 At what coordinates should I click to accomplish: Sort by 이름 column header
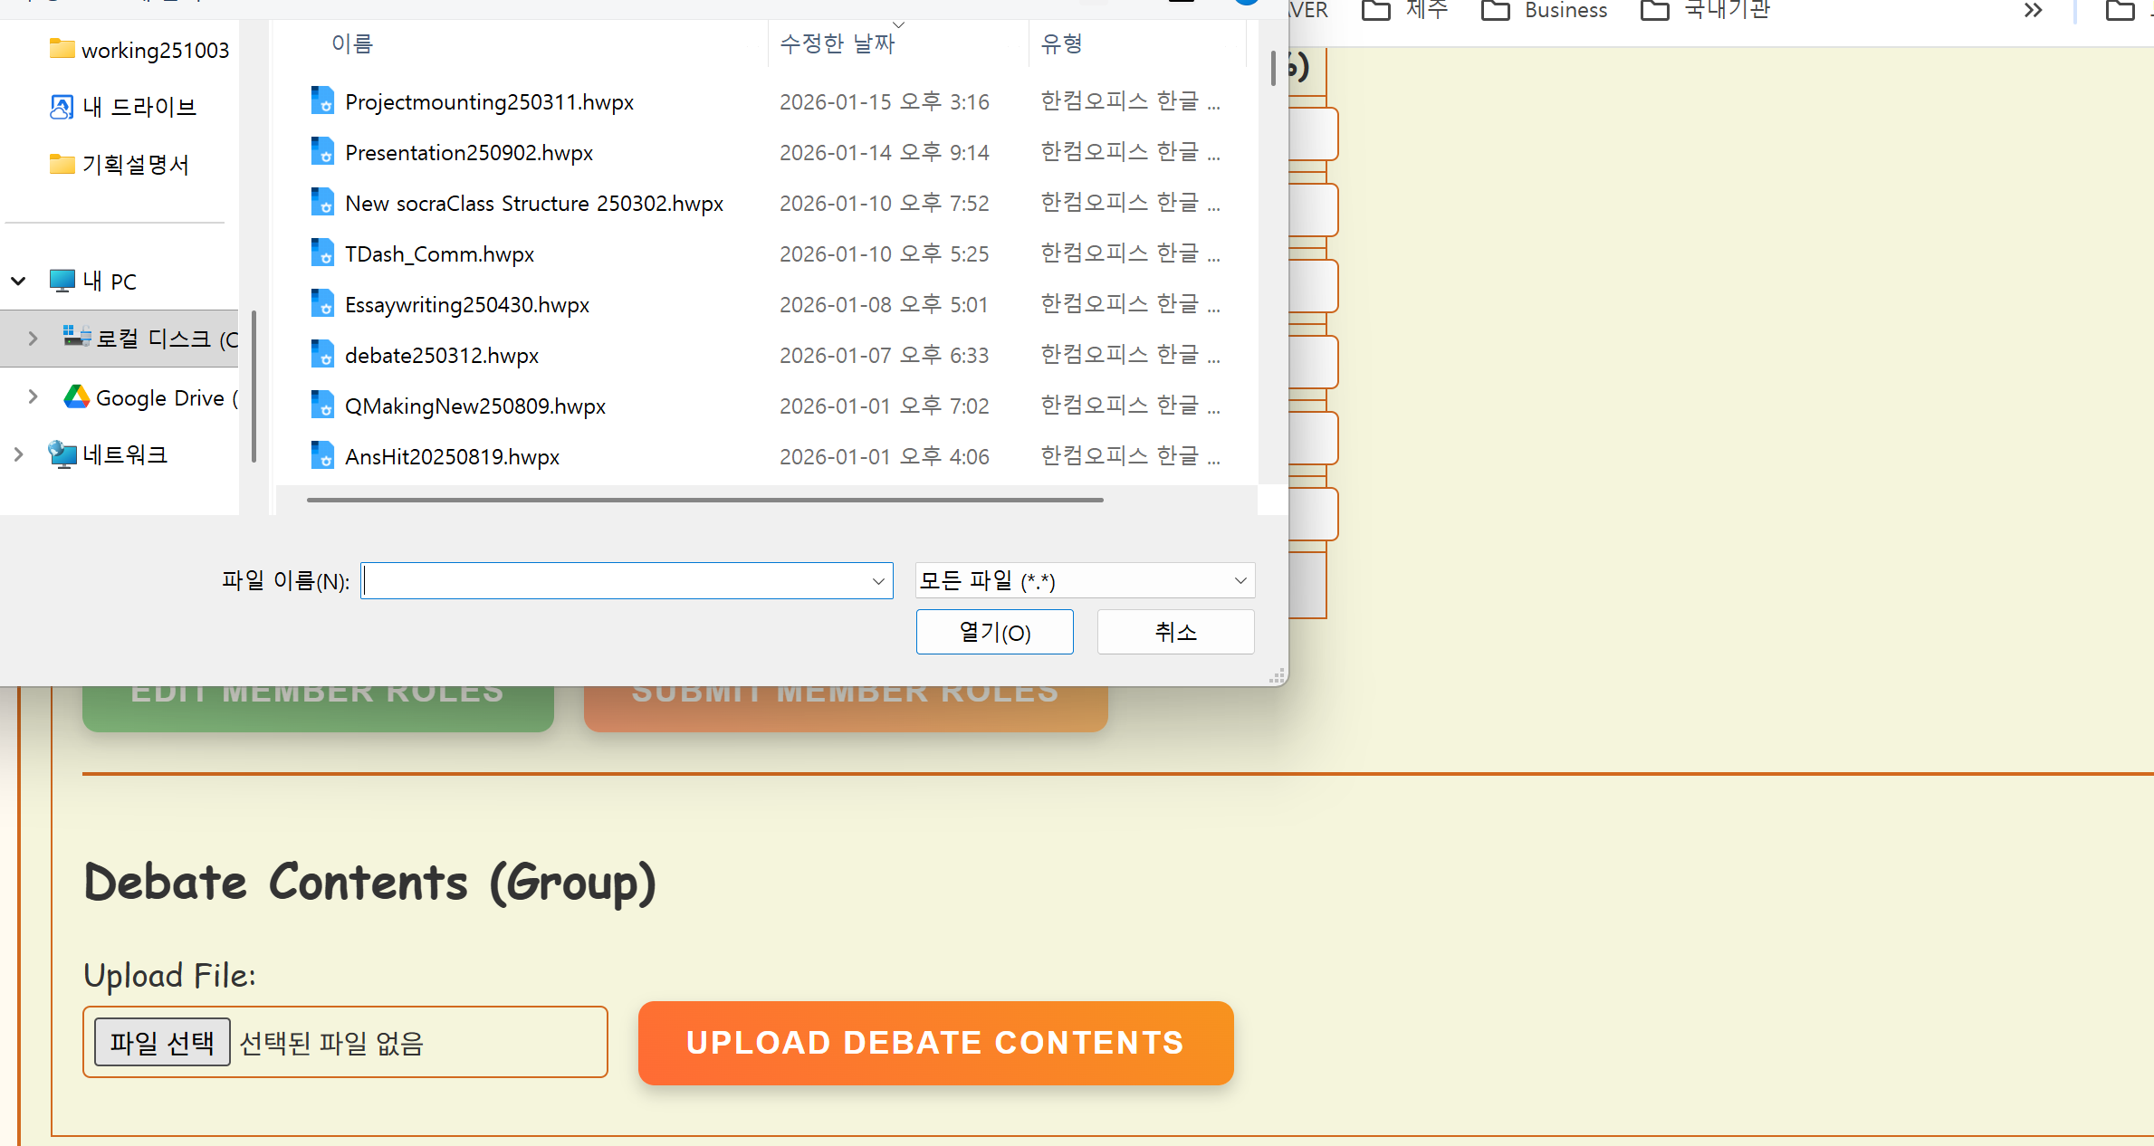point(352,43)
